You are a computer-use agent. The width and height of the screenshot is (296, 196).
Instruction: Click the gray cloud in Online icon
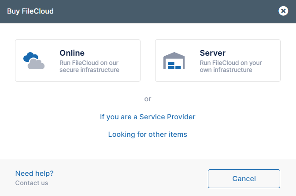coord(37,65)
